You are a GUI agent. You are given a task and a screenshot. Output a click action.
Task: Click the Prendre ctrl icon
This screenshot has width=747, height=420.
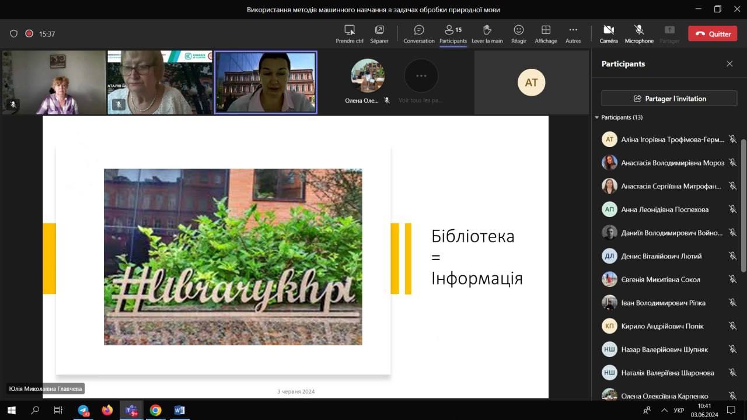click(x=350, y=30)
